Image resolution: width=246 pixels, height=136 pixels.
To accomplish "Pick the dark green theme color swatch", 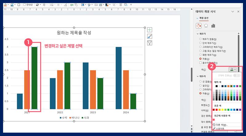I will point(231,86).
